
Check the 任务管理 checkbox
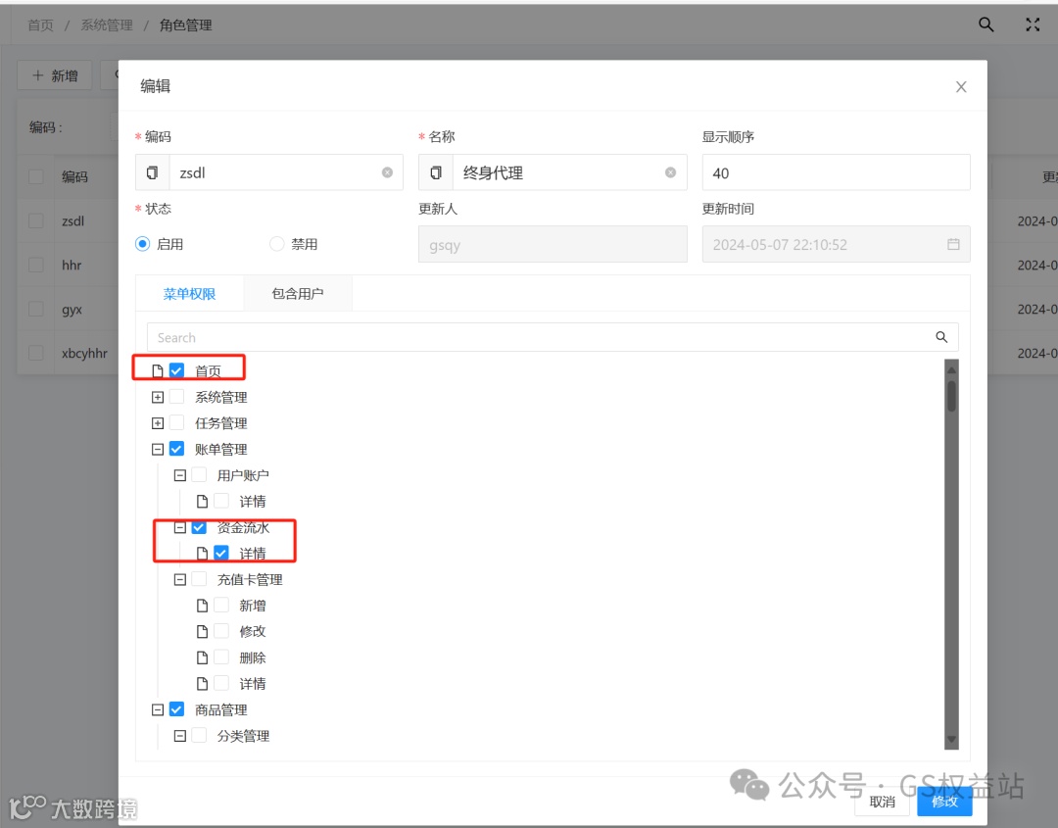click(x=176, y=423)
